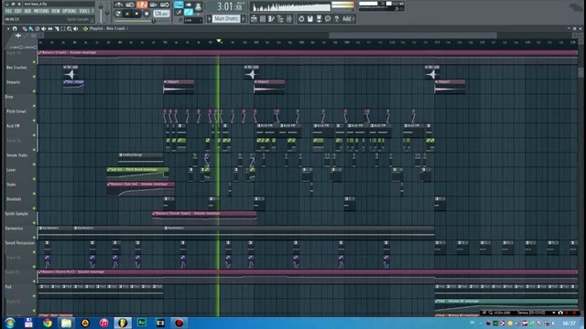Mute the Drop track LED

click(x=34, y=106)
